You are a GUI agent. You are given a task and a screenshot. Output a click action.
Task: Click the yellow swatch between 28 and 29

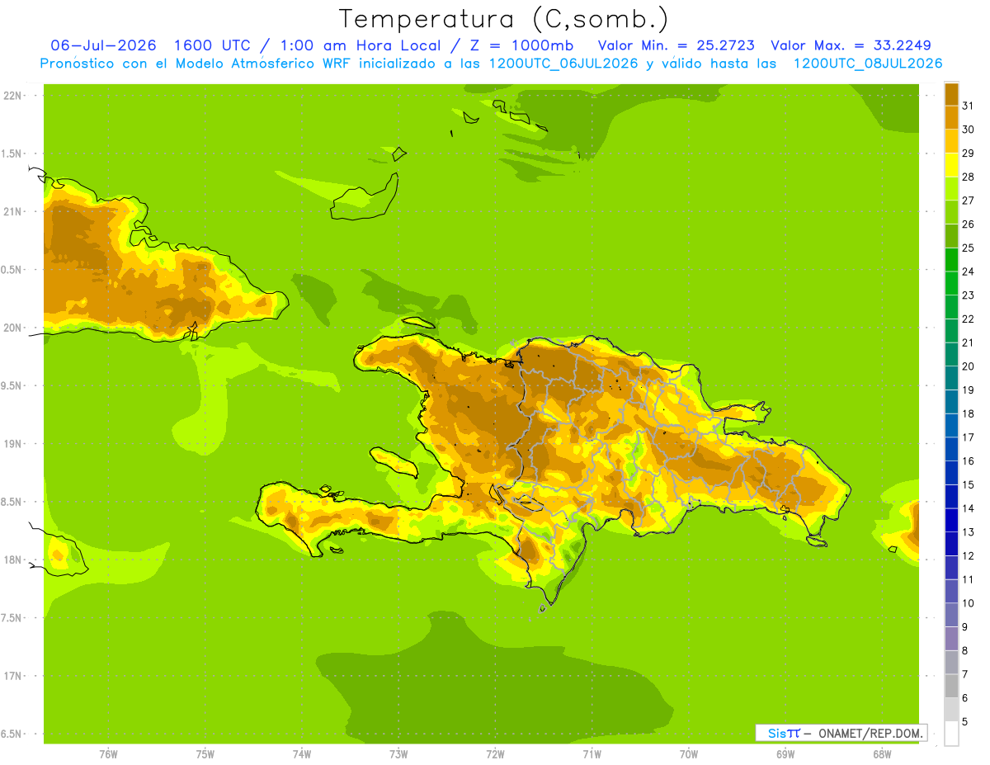[951, 165]
